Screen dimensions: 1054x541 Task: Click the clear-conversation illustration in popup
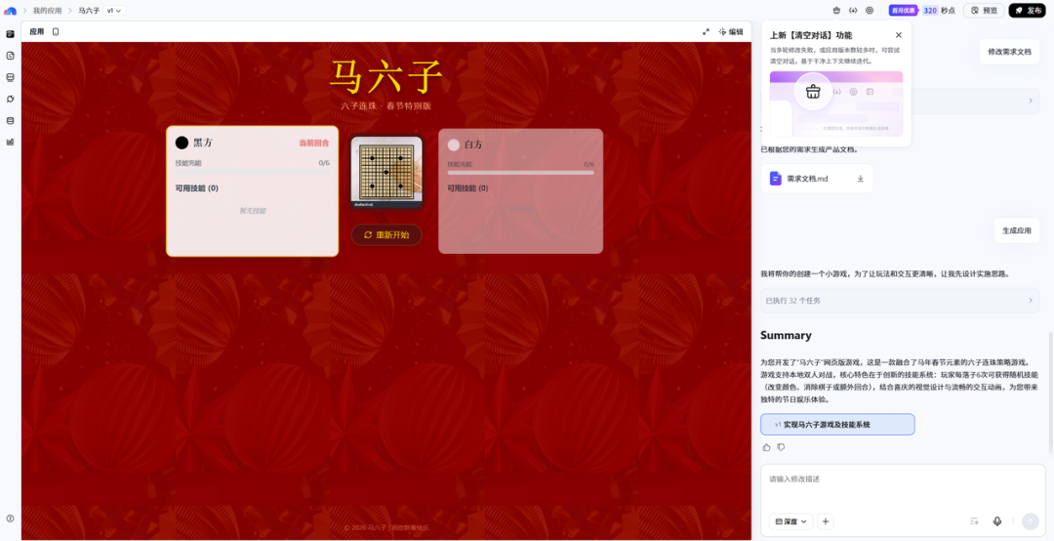coord(836,104)
